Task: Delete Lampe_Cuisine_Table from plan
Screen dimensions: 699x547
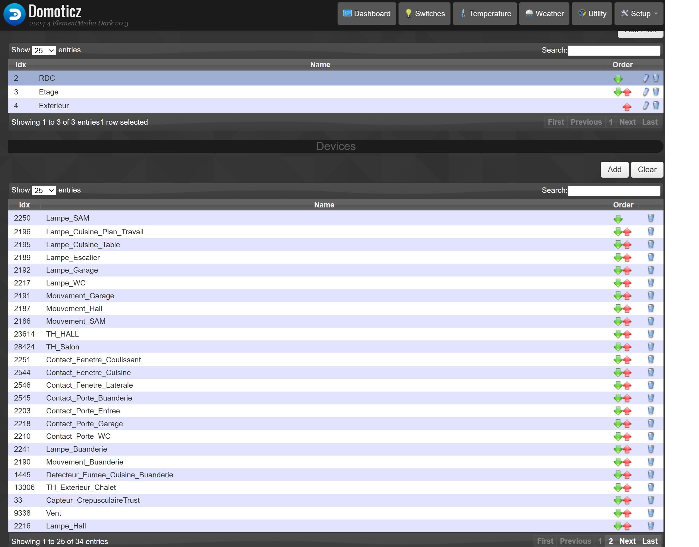Action: pos(651,245)
